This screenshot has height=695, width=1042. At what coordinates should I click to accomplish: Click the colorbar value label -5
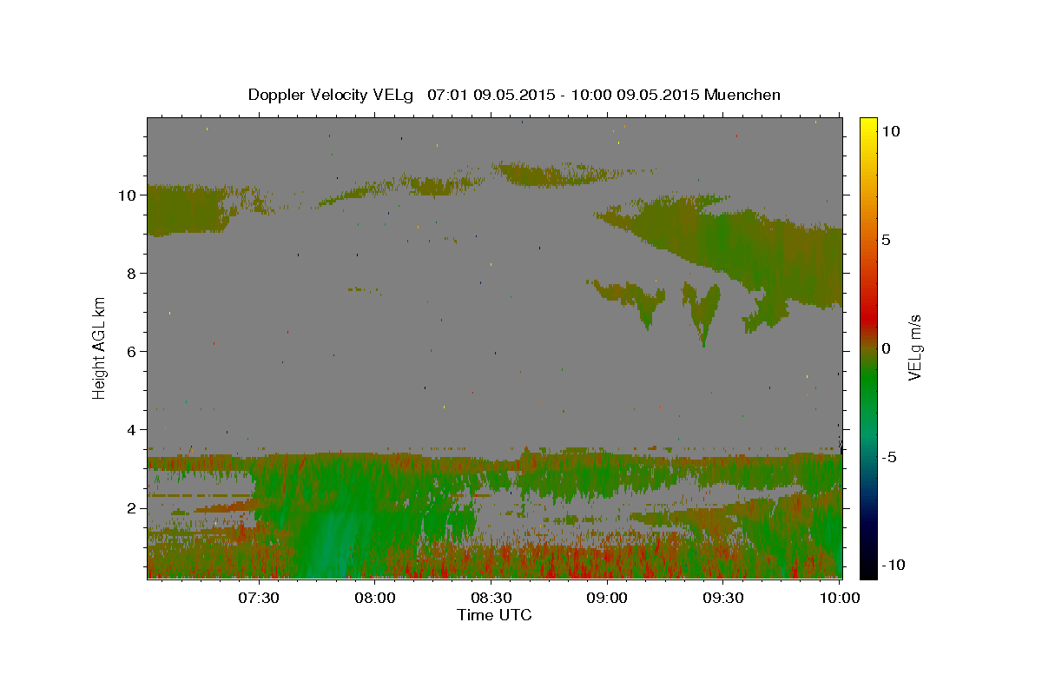[889, 457]
